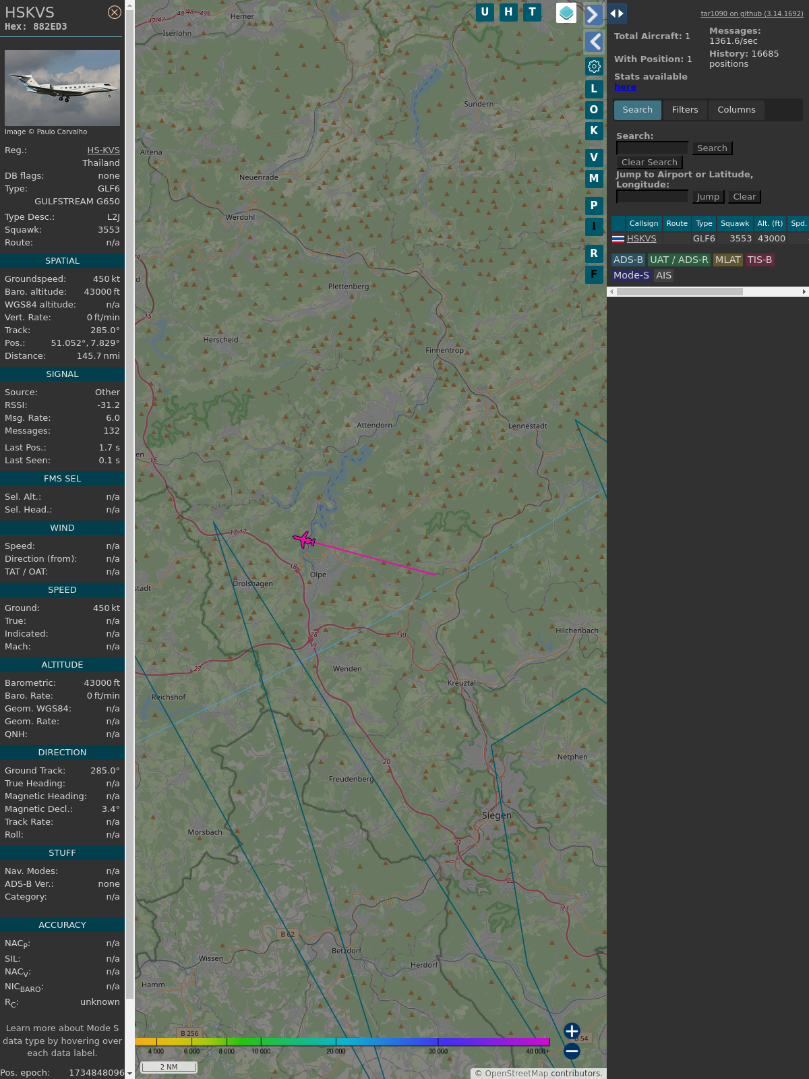This screenshot has height=1079, width=809.
Task: Click the I map button
Action: [594, 226]
